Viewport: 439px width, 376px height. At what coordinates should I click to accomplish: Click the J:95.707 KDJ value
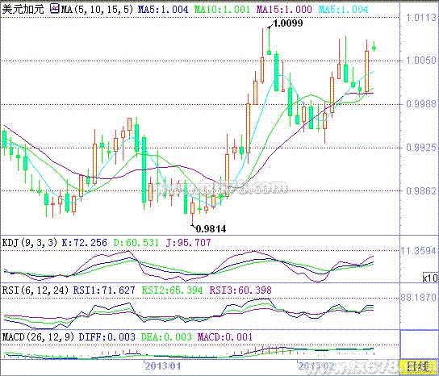coord(188,242)
